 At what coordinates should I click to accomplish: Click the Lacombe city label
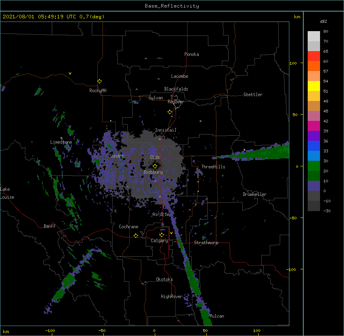coord(180,76)
